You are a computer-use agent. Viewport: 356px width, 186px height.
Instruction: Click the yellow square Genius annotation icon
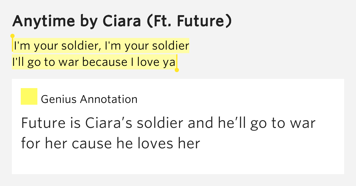pos(29,96)
